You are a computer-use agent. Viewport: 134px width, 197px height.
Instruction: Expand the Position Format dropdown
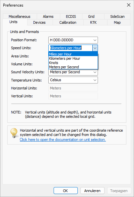point(73,40)
